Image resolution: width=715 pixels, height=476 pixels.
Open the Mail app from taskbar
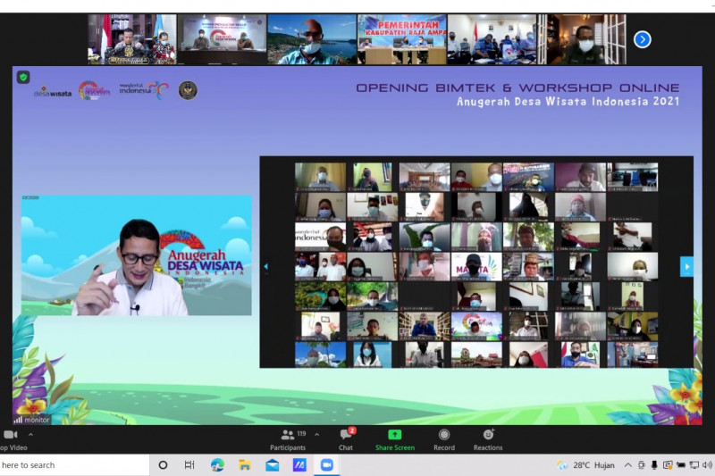[x=273, y=465]
